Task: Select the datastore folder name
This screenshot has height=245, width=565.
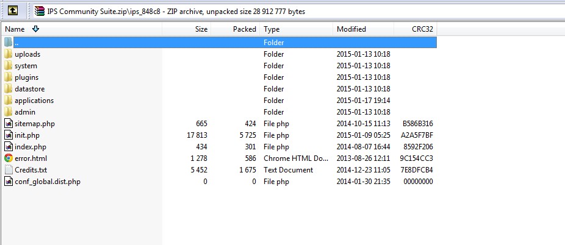Action: (29, 89)
